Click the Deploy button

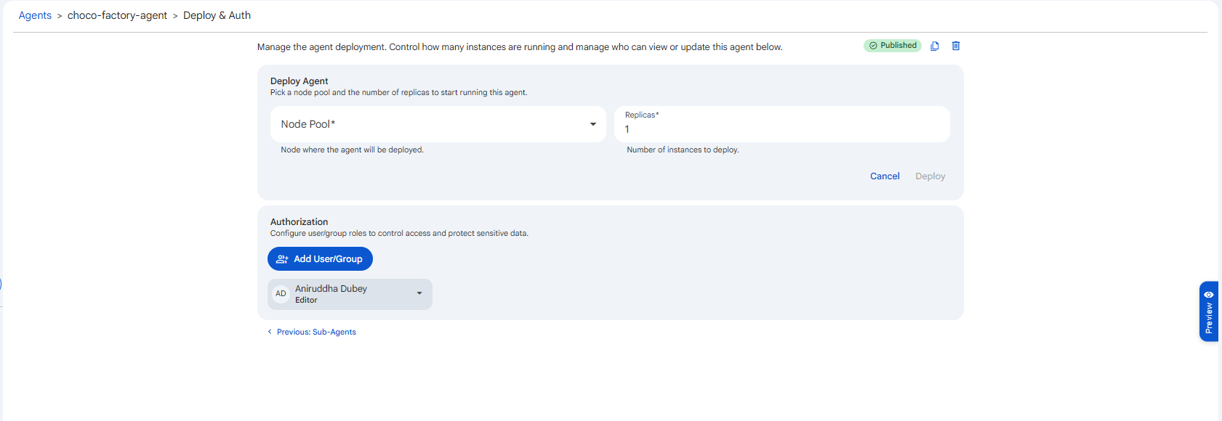(x=930, y=176)
